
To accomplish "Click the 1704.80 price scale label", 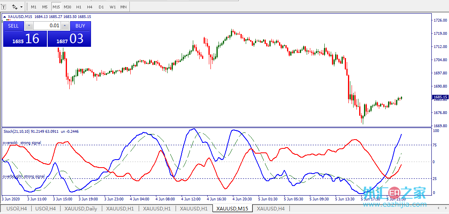I will (441, 60).
